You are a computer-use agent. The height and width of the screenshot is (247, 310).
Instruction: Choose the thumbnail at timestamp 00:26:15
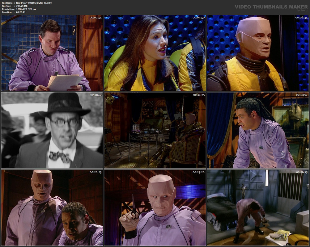pyautogui.click(x=258, y=208)
